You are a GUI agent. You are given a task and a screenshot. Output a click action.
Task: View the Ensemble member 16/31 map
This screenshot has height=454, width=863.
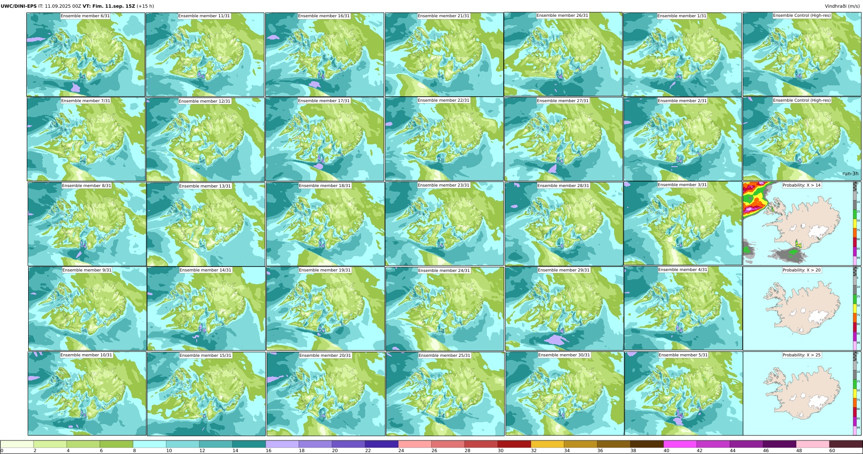(325, 54)
